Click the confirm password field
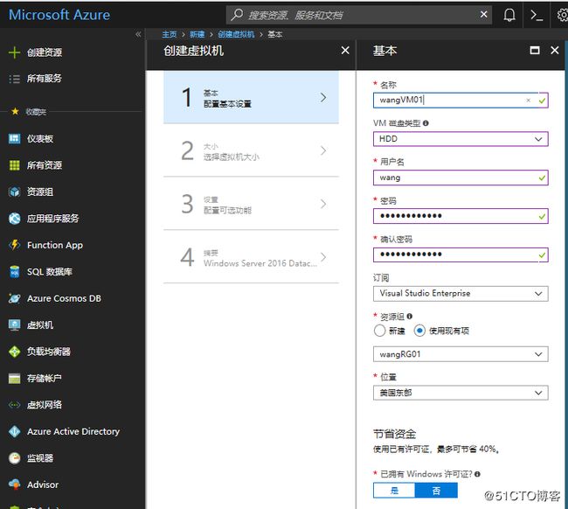 [x=461, y=254]
